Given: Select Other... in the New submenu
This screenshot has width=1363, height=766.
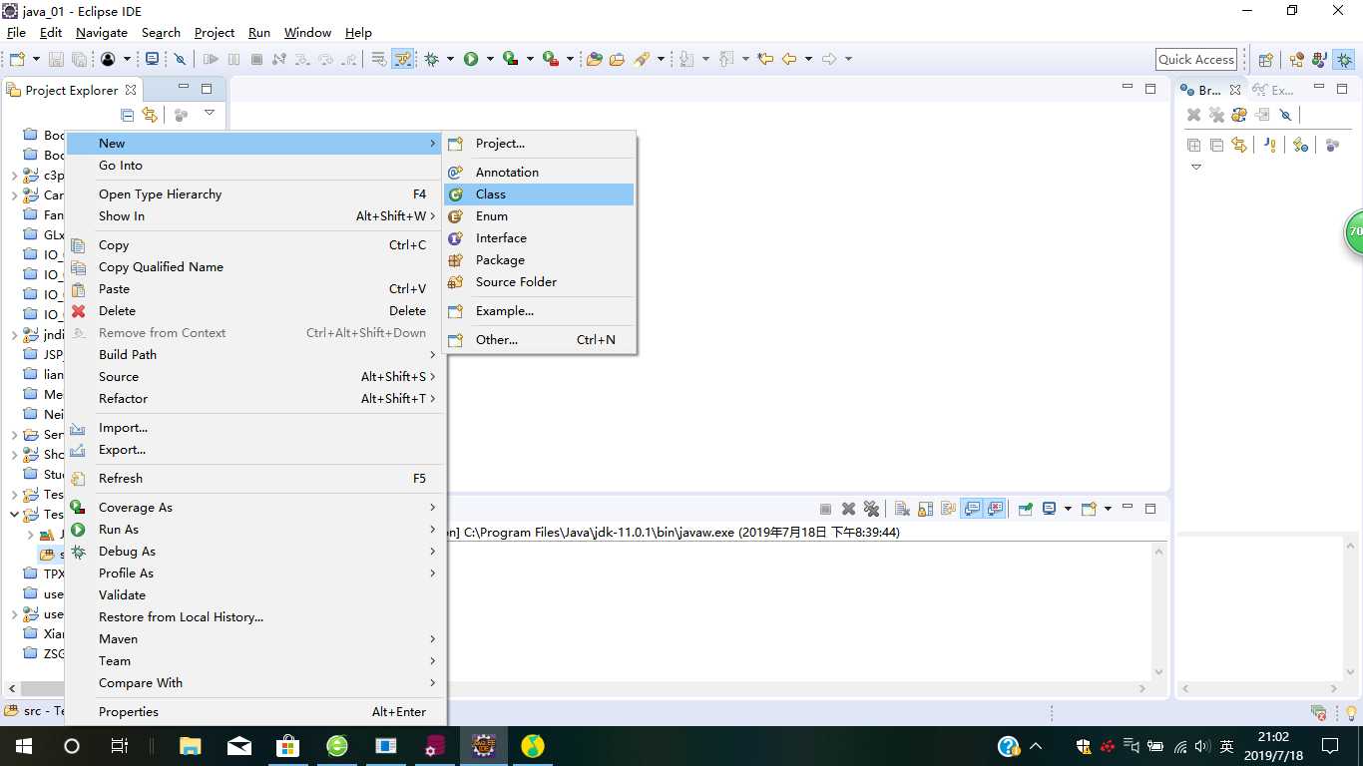Looking at the screenshot, I should point(539,340).
